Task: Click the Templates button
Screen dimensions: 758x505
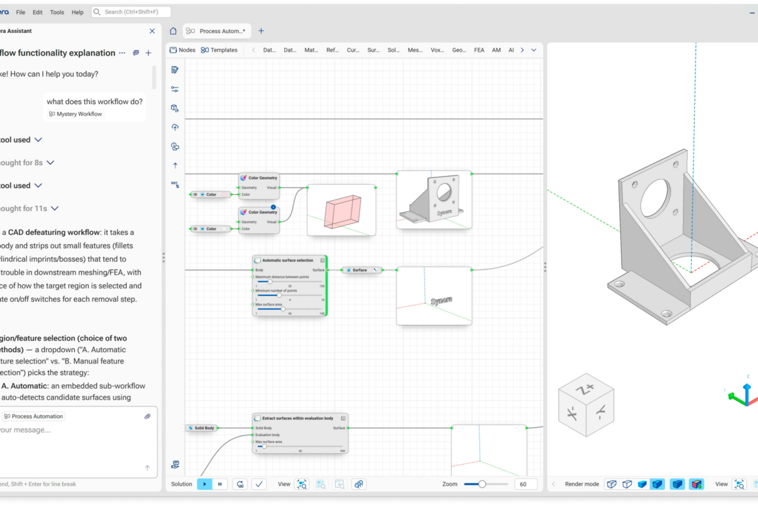Action: click(219, 50)
